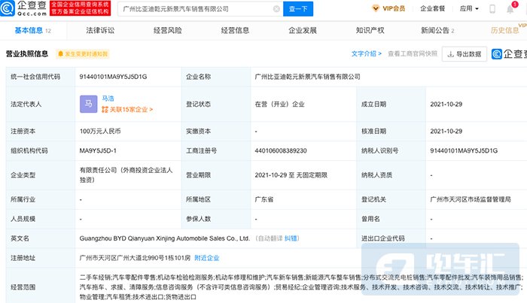Screen dimensions: 527x303
Task: Click the 纠错 correction link
Action: [291, 238]
